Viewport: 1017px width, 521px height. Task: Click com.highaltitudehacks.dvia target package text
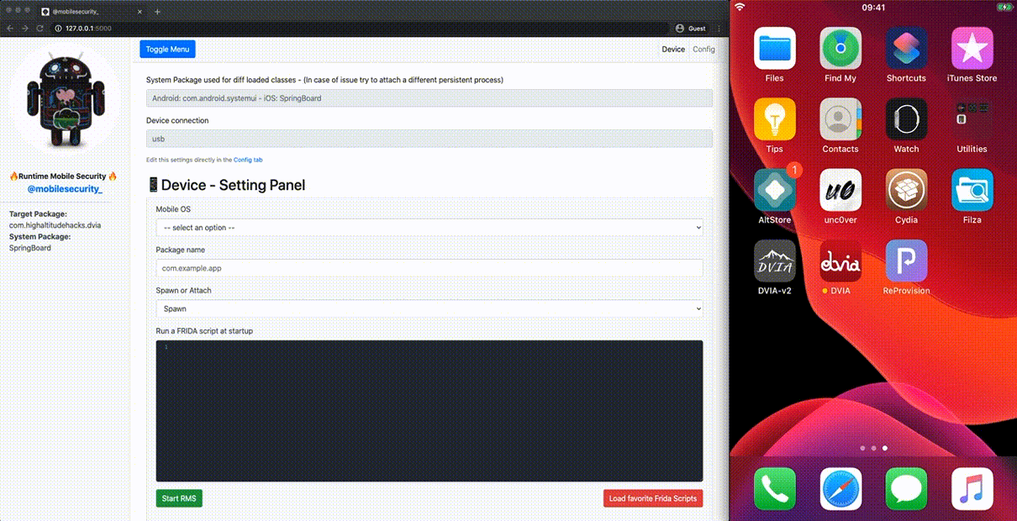pos(55,225)
